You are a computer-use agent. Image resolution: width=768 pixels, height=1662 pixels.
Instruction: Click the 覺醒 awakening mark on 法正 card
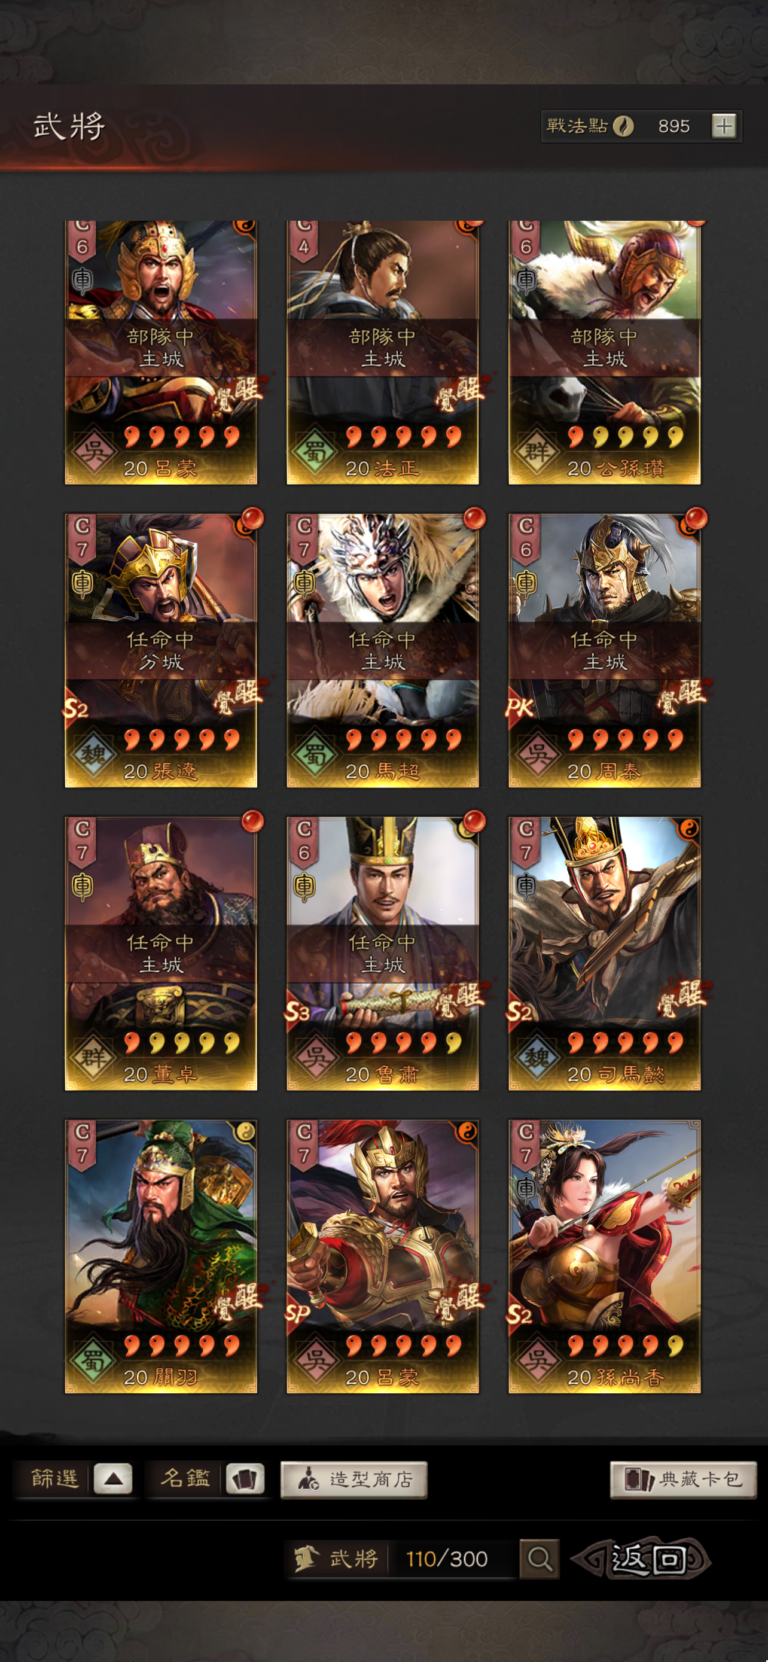point(461,392)
